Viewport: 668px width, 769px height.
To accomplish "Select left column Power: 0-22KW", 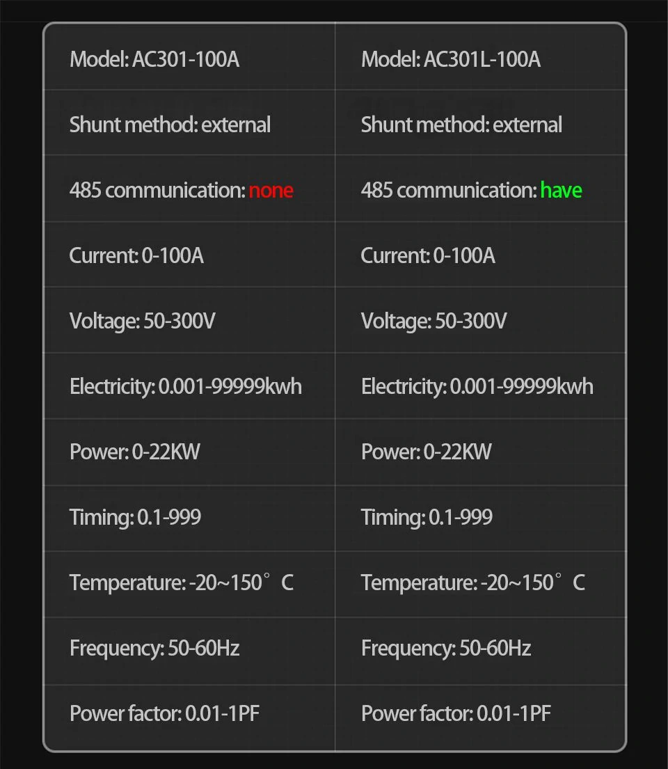I will [x=135, y=452].
